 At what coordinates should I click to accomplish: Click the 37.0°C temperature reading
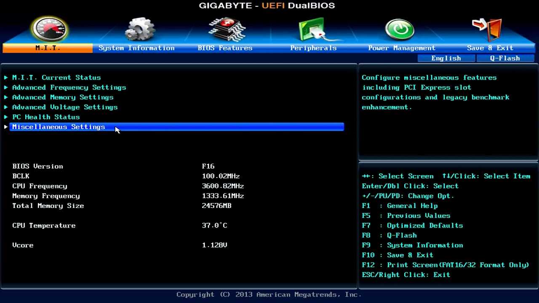(x=214, y=226)
